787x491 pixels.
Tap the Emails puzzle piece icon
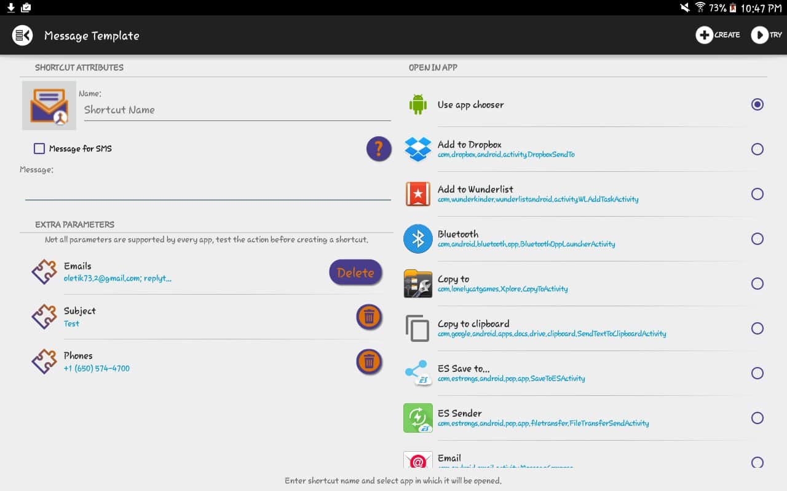[44, 272]
